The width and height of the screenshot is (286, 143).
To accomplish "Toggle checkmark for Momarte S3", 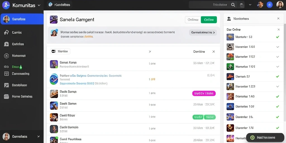I will pyautogui.click(x=278, y=37).
